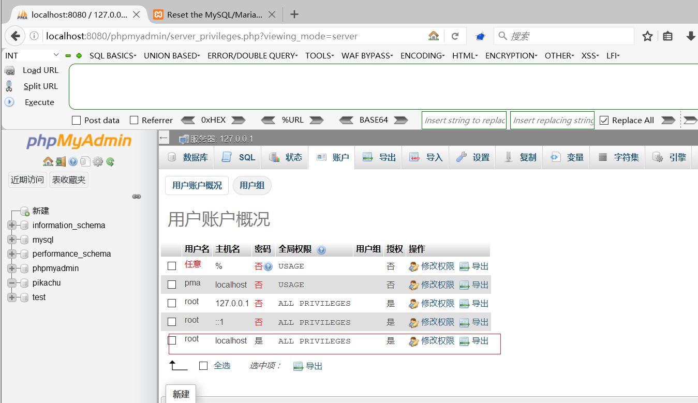Open phpMyAdmin home icon

pos(48,161)
